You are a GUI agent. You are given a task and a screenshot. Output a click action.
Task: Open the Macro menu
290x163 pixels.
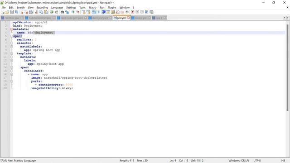(92, 8)
